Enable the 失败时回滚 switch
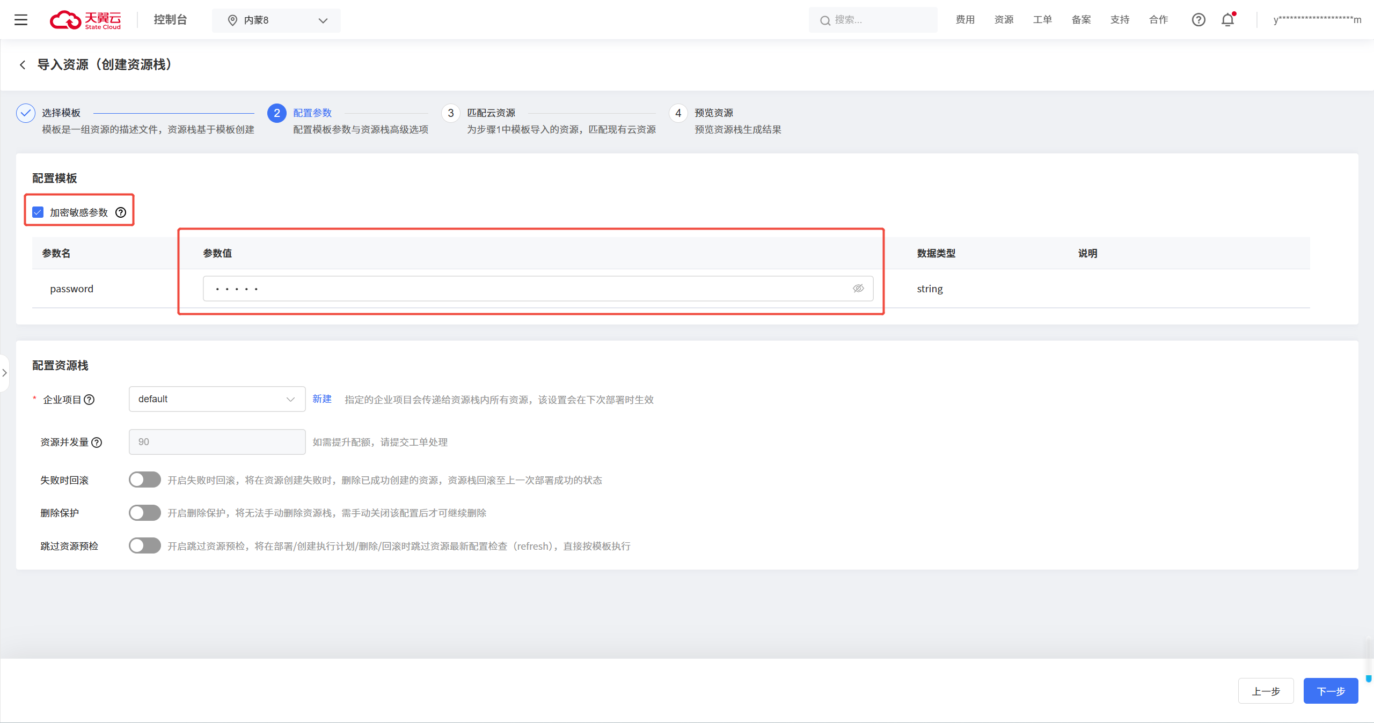The height and width of the screenshot is (723, 1374). pos(144,479)
